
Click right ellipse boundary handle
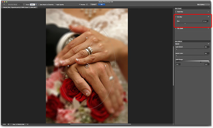(115, 66)
